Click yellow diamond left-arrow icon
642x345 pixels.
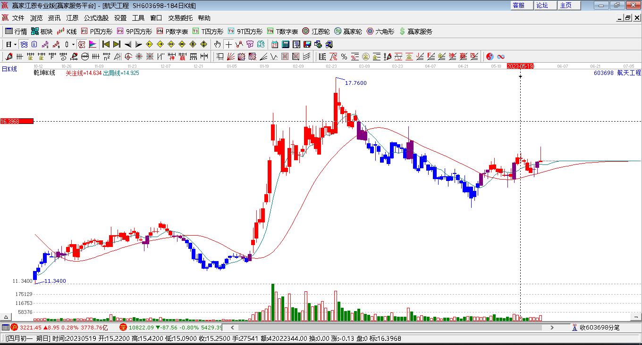149,44
